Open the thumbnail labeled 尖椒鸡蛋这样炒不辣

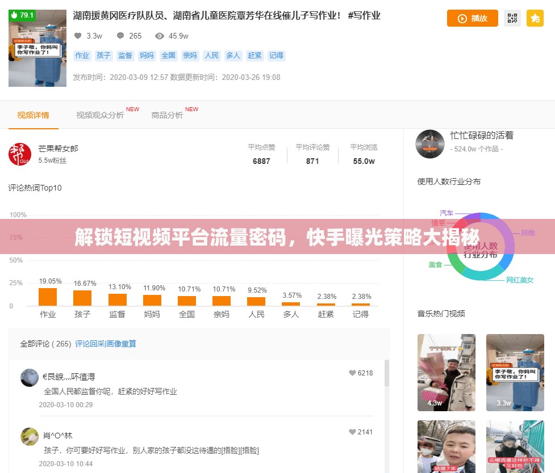[515, 446]
